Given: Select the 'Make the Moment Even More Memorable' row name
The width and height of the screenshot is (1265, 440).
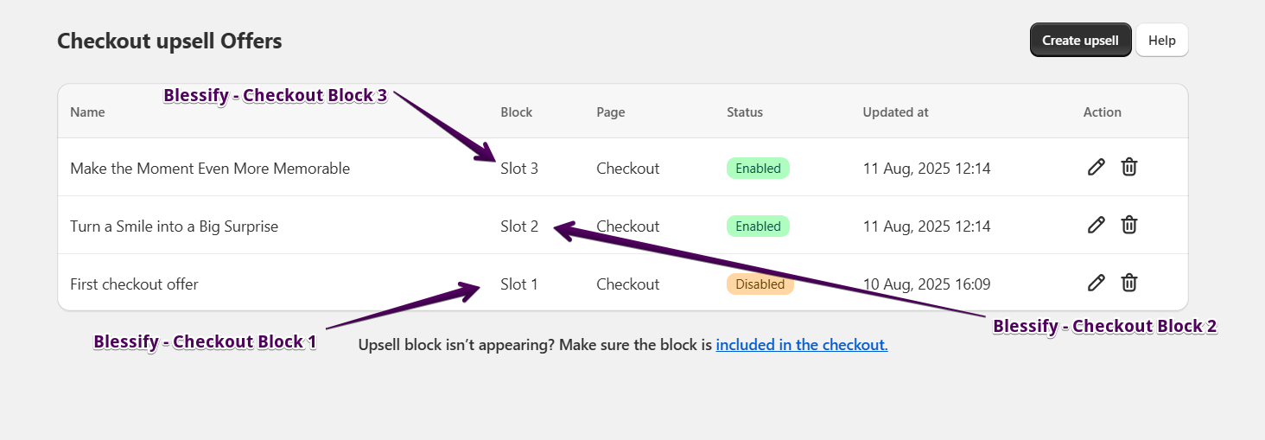Looking at the screenshot, I should pos(210,169).
